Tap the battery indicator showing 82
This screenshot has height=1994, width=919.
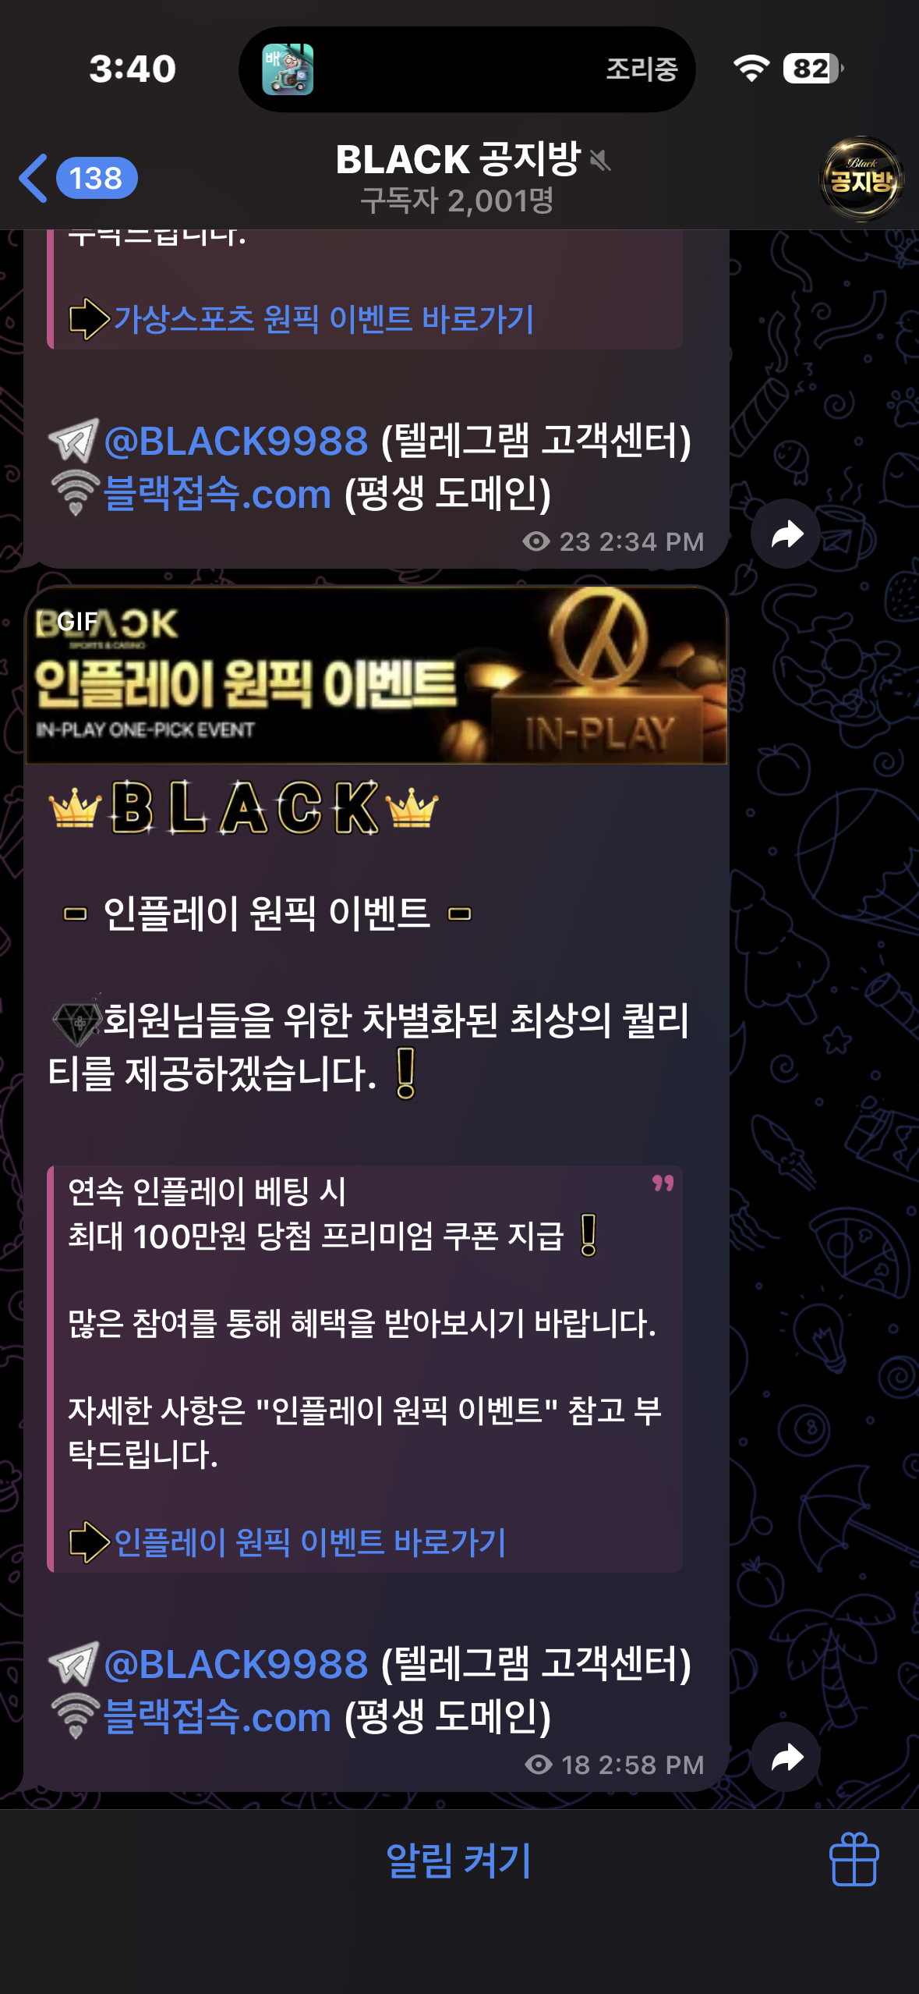[813, 69]
